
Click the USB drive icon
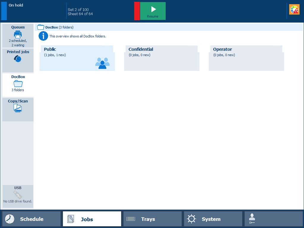pos(18,195)
